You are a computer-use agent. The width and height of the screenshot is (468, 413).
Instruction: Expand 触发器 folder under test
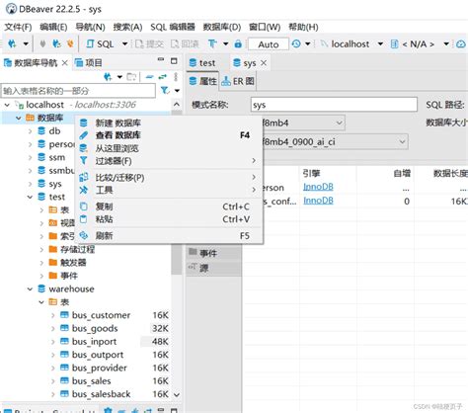41,263
